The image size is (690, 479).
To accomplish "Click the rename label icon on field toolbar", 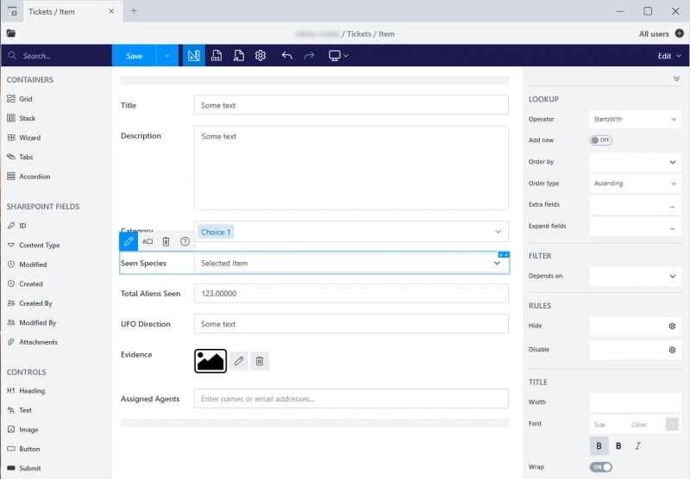I will click(x=147, y=241).
